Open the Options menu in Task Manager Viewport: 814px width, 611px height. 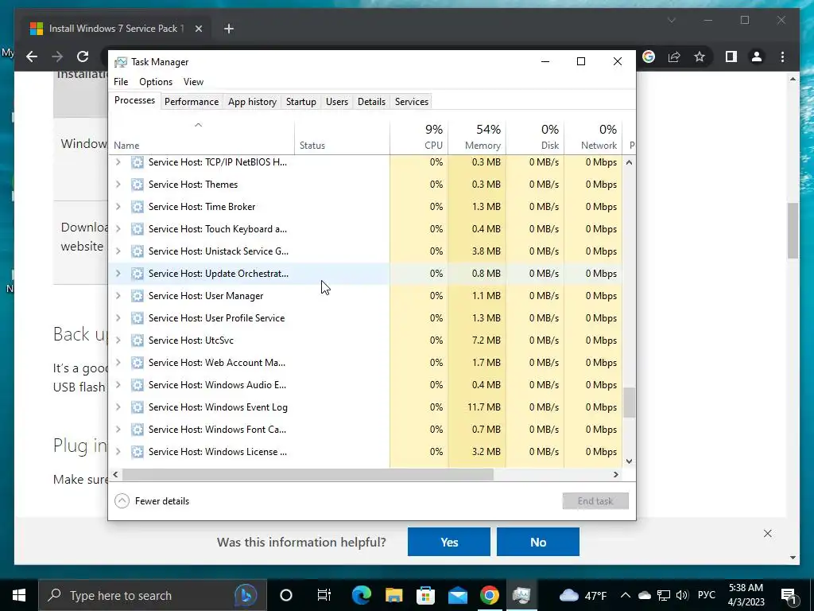click(156, 82)
